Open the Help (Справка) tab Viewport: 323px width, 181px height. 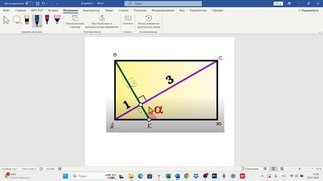pyautogui.click(x=218, y=10)
